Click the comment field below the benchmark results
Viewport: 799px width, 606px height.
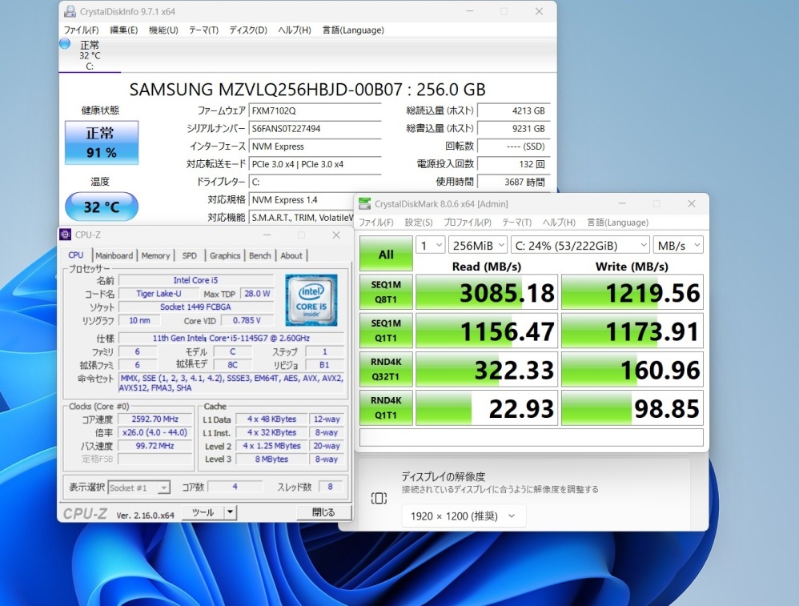[532, 437]
